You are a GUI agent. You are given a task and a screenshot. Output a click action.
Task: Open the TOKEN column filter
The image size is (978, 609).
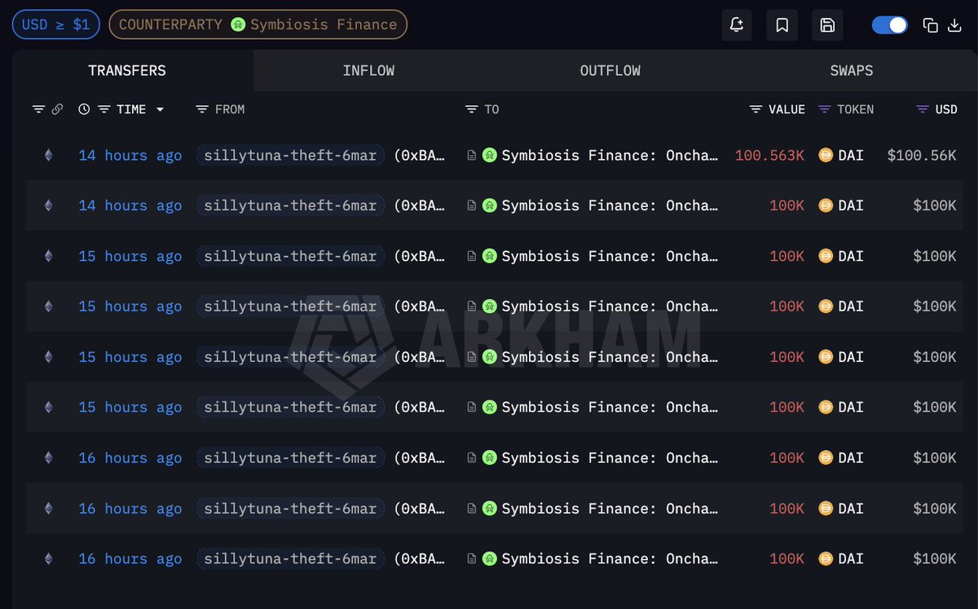(824, 109)
